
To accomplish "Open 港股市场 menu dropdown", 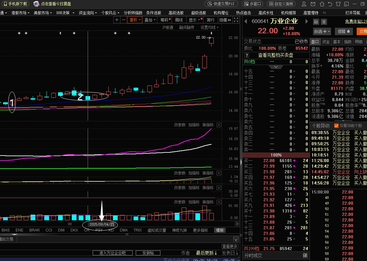I will pyautogui.click(x=20, y=13).
